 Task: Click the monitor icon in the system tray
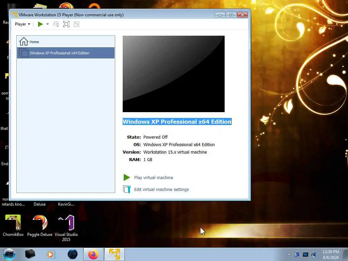click(306, 255)
